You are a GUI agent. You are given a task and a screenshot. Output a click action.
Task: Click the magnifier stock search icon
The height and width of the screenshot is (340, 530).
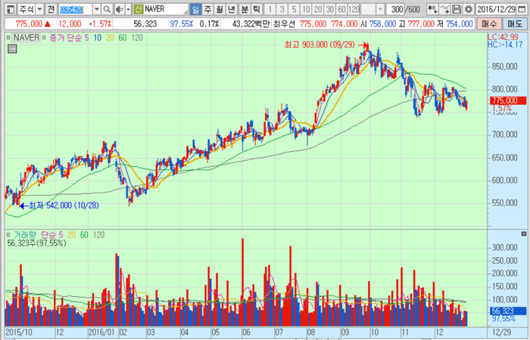(108, 8)
